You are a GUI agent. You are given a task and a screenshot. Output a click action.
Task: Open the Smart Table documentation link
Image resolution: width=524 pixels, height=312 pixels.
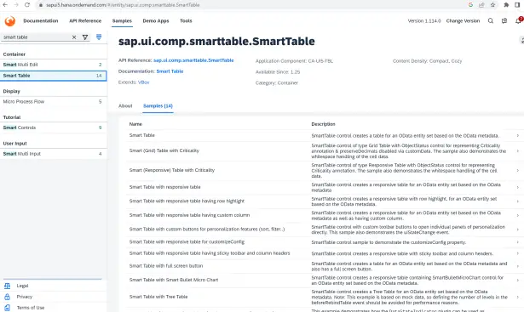coord(170,71)
